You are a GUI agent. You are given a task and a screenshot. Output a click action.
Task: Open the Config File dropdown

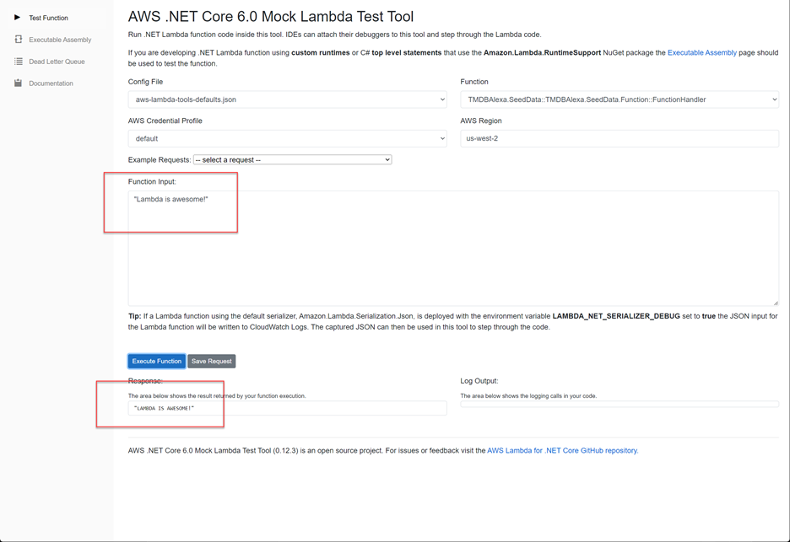pos(288,99)
